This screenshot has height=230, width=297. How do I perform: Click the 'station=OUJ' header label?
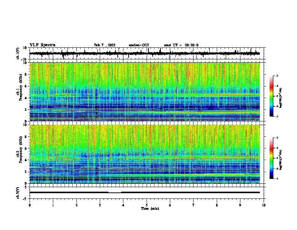tap(139, 45)
